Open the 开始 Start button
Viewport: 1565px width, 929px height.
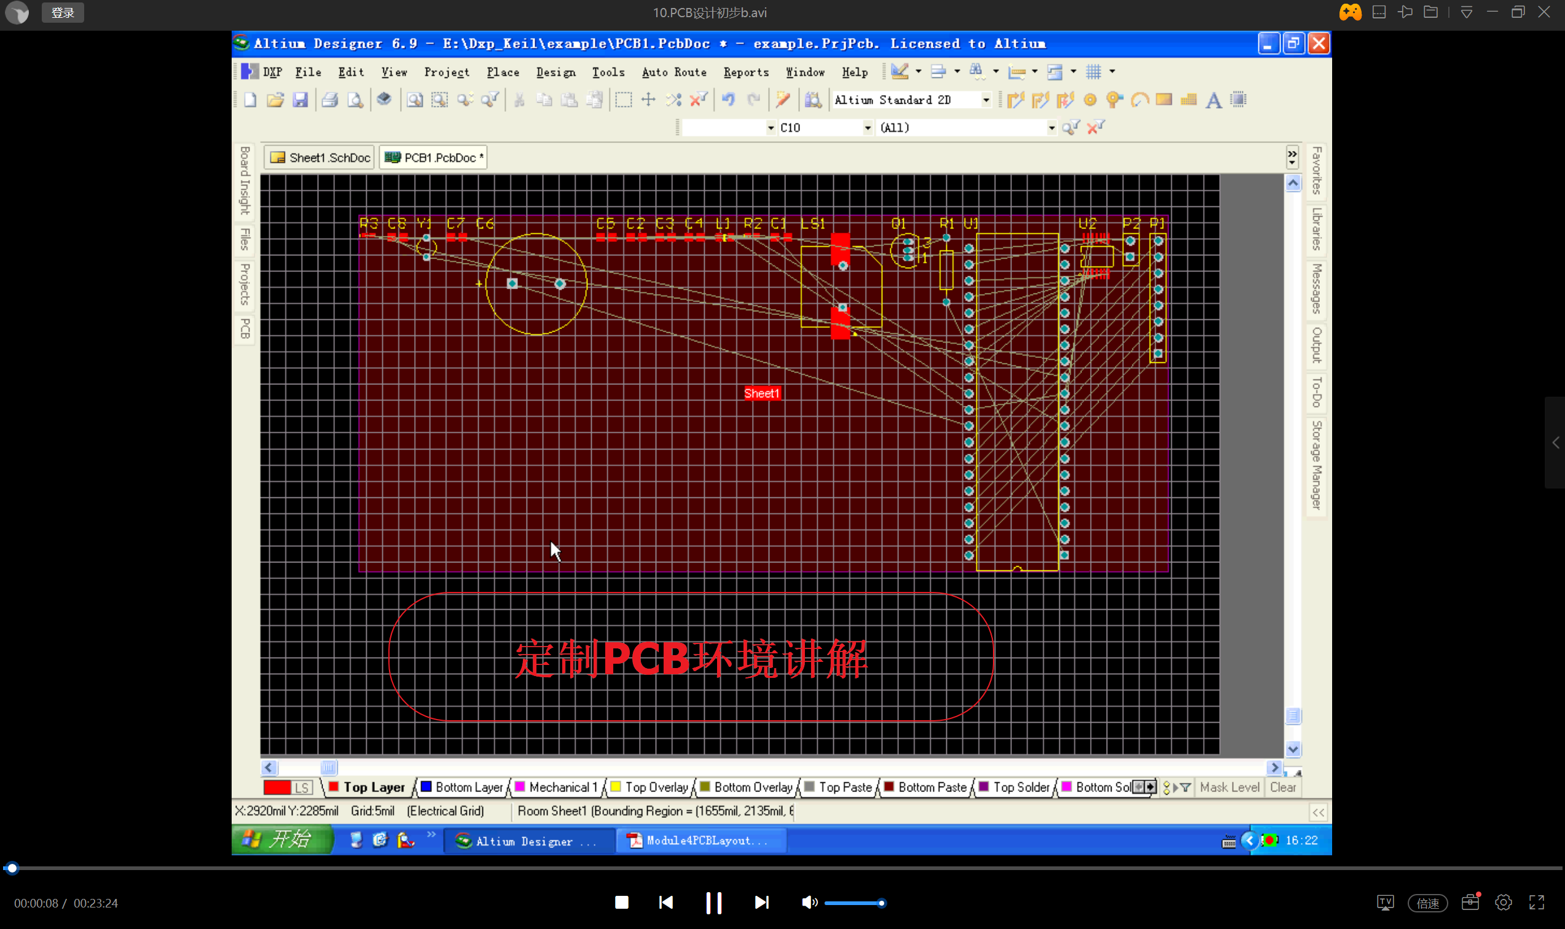282,839
